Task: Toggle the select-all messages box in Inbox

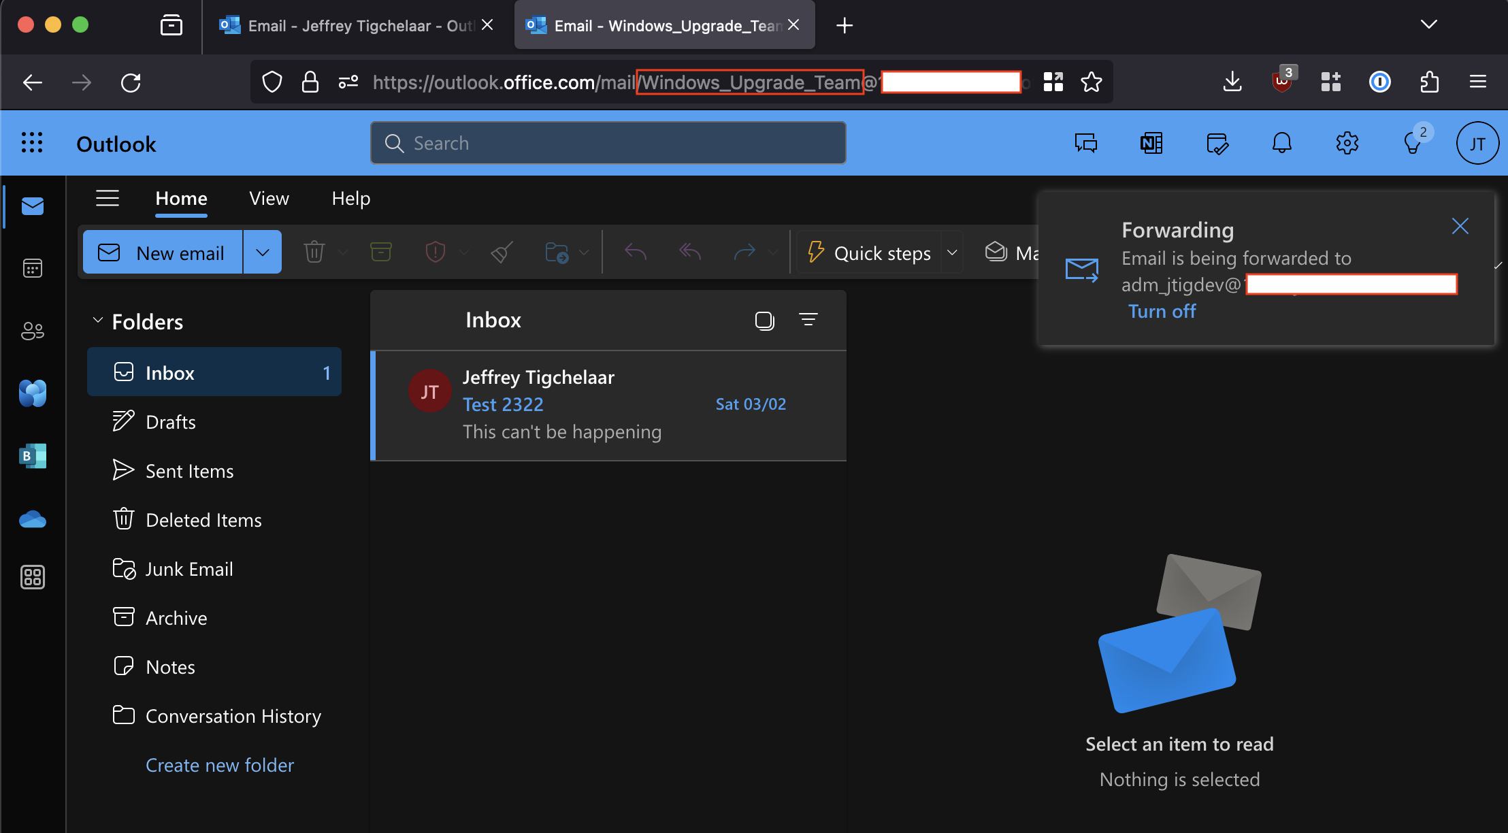Action: point(765,321)
